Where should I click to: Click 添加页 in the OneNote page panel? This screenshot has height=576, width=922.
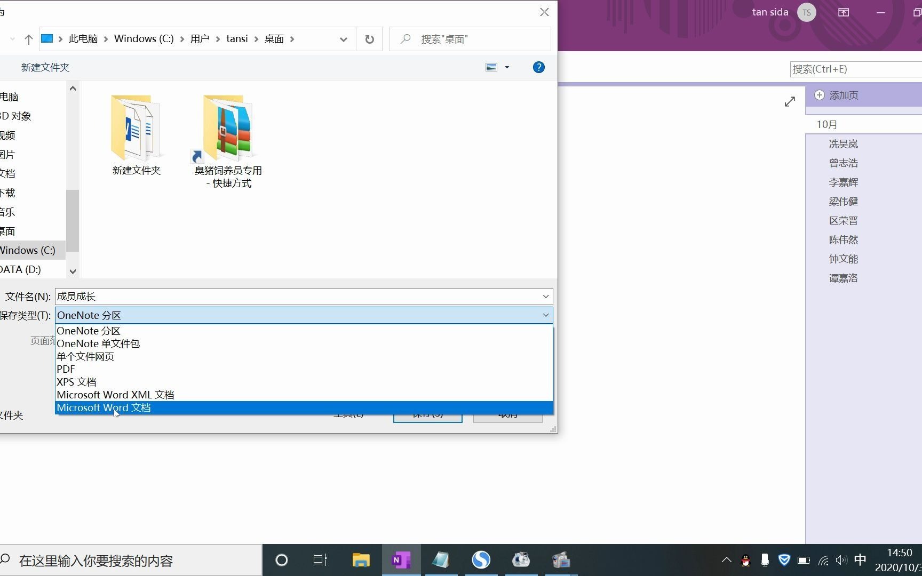[x=837, y=95]
